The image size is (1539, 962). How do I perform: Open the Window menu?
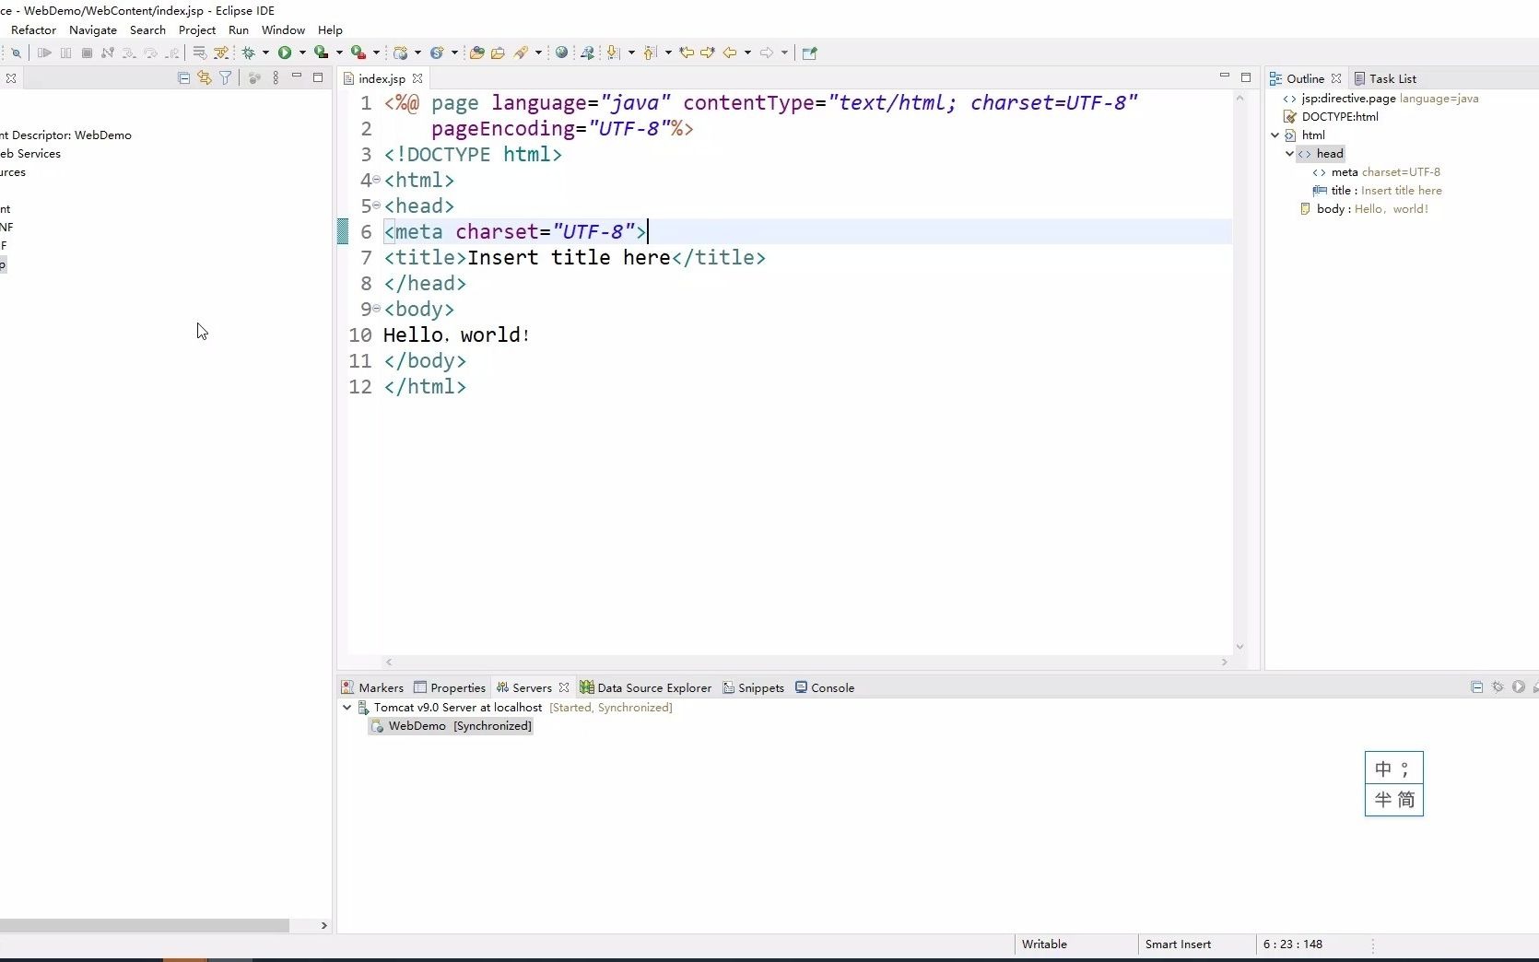click(x=283, y=30)
